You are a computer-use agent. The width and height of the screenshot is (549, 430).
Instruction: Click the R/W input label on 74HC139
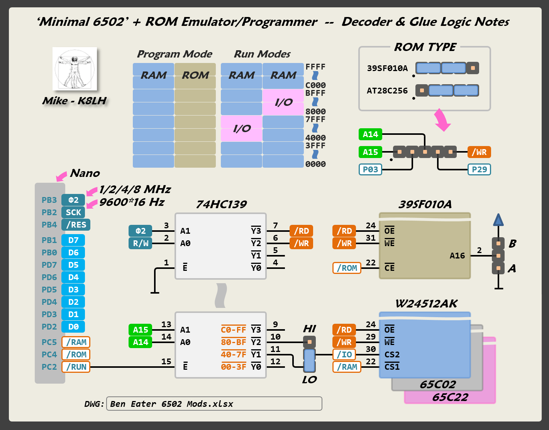pyautogui.click(x=141, y=243)
